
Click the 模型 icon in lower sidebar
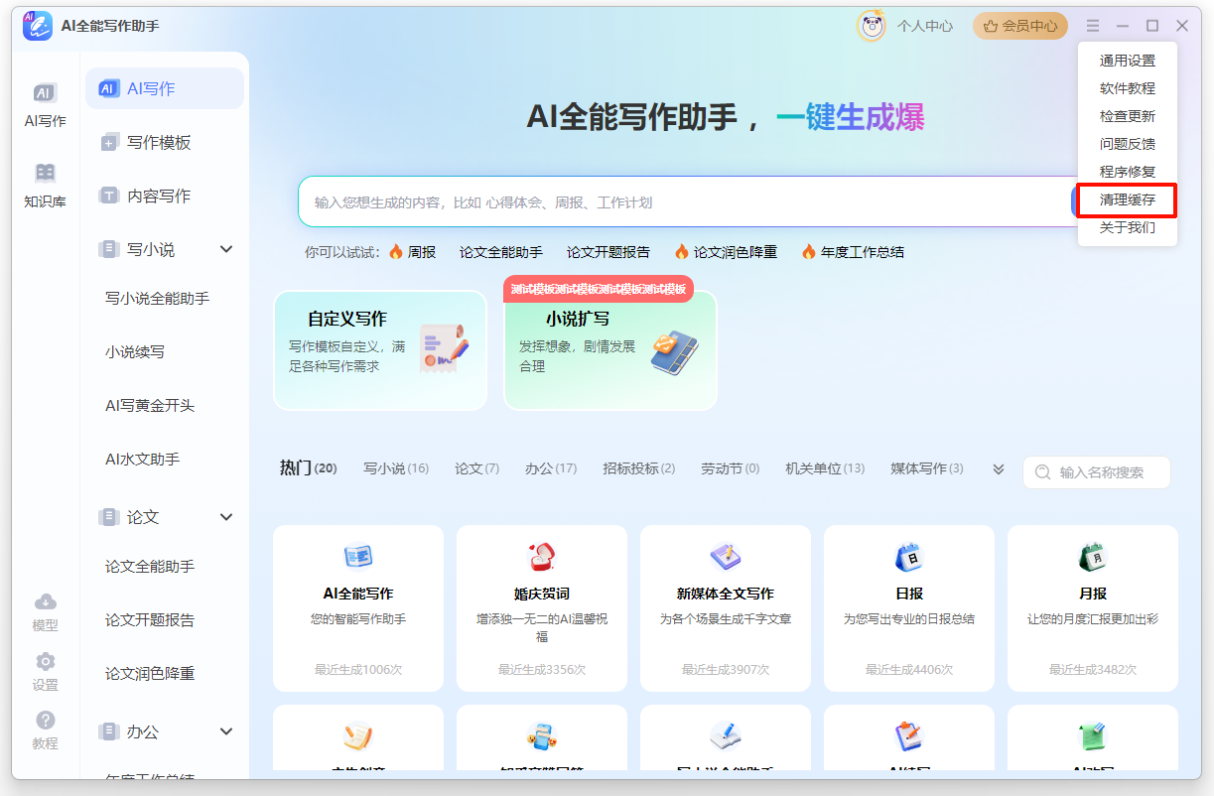45,610
